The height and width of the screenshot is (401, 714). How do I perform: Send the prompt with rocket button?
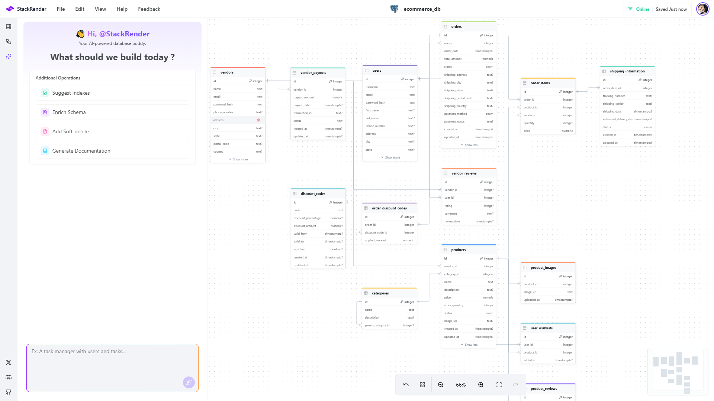click(189, 382)
